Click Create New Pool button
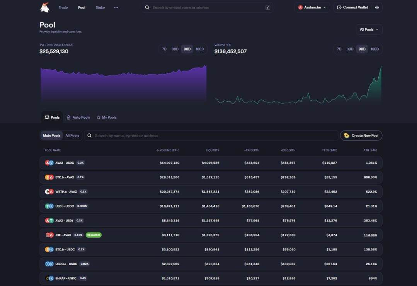The image size is (417, 286). (361, 135)
